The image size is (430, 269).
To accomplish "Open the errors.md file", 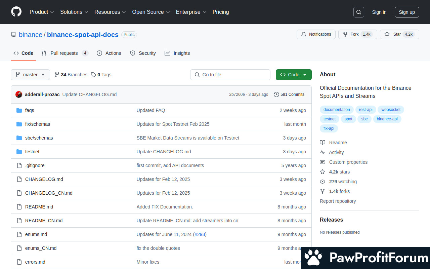I will coord(35,262).
